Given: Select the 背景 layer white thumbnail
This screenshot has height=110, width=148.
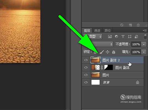Looking at the screenshot, I should pyautogui.click(x=96, y=82).
